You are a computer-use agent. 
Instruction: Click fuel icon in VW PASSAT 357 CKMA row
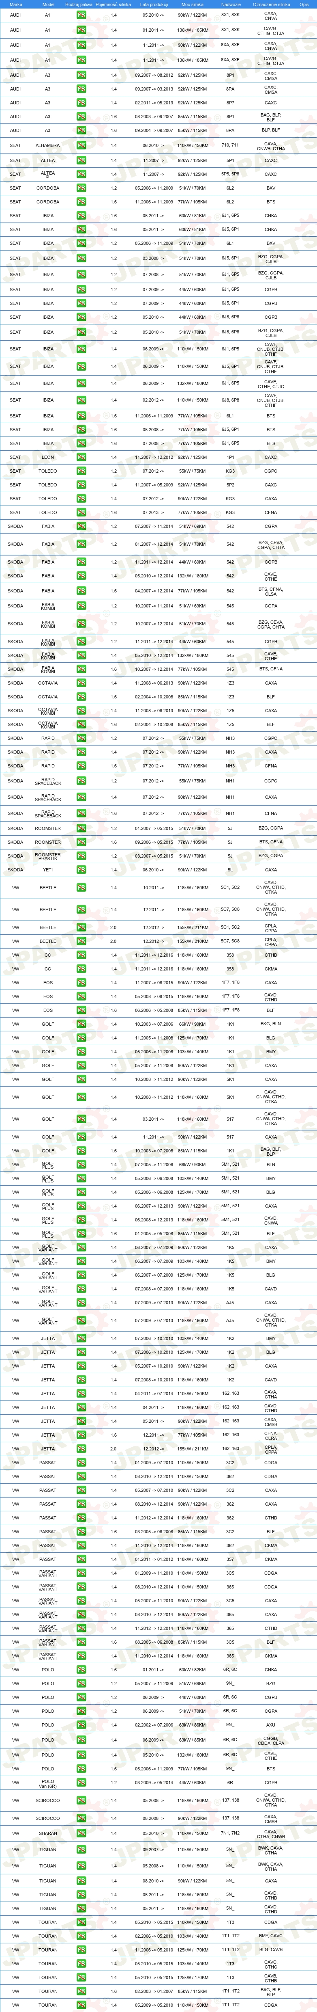point(81,1559)
